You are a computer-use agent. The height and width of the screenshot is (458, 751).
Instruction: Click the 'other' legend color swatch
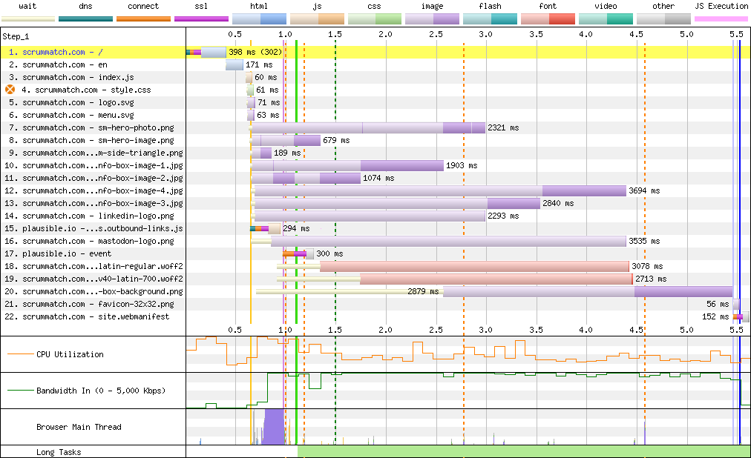click(x=663, y=19)
